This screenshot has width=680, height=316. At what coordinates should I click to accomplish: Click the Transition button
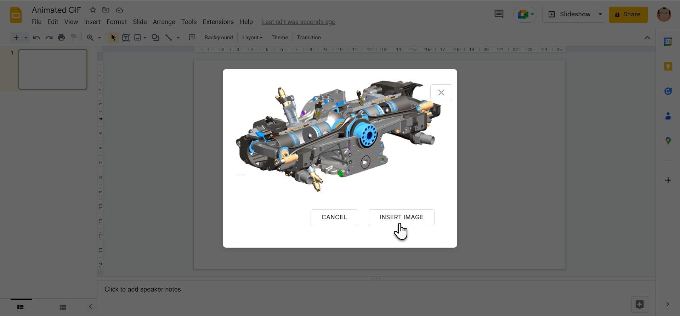[x=309, y=38]
